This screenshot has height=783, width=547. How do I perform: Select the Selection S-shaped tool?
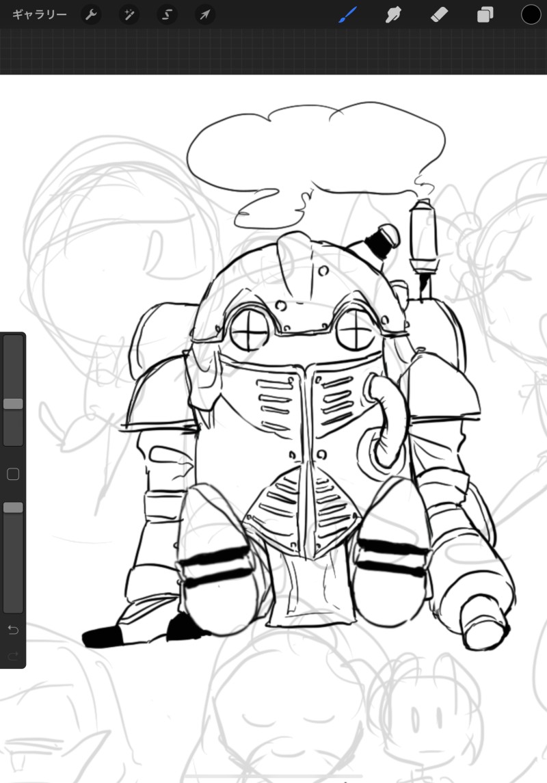click(168, 14)
